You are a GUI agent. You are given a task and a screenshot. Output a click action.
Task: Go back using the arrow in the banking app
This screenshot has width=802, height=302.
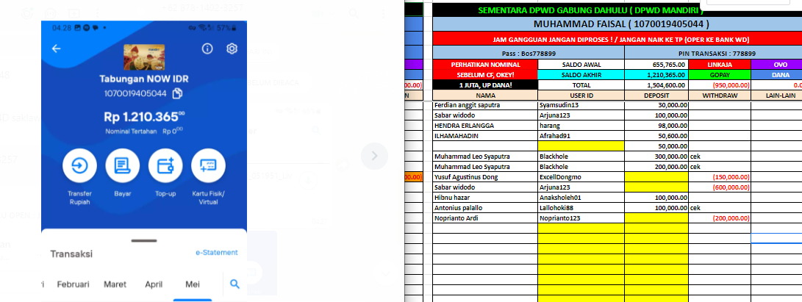(x=57, y=48)
